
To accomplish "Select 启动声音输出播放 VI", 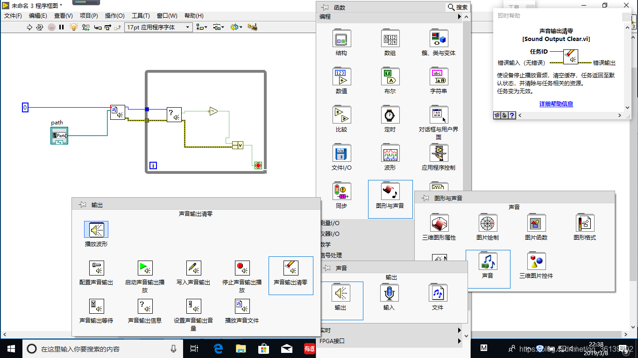I will 145,268.
